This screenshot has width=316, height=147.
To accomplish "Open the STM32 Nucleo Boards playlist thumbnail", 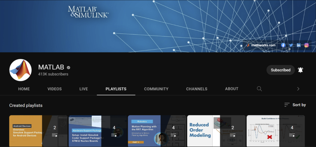I will (x=98, y=131).
